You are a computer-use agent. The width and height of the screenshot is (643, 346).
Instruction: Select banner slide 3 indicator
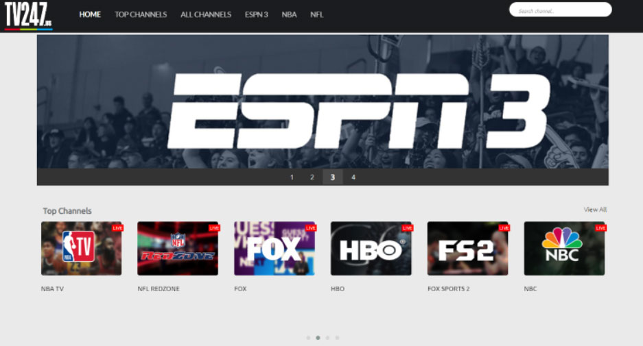tap(333, 177)
